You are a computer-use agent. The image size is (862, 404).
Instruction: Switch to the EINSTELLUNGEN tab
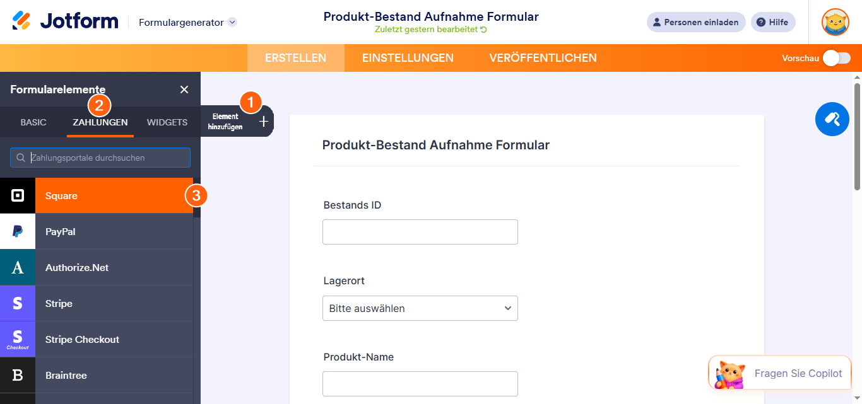click(x=408, y=57)
